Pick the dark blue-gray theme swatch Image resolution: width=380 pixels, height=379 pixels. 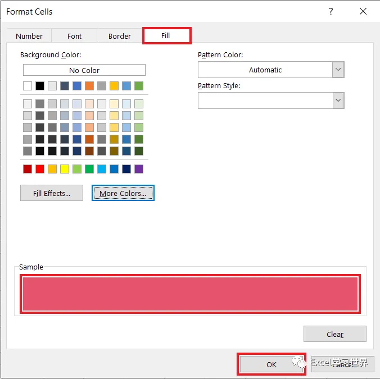point(65,86)
